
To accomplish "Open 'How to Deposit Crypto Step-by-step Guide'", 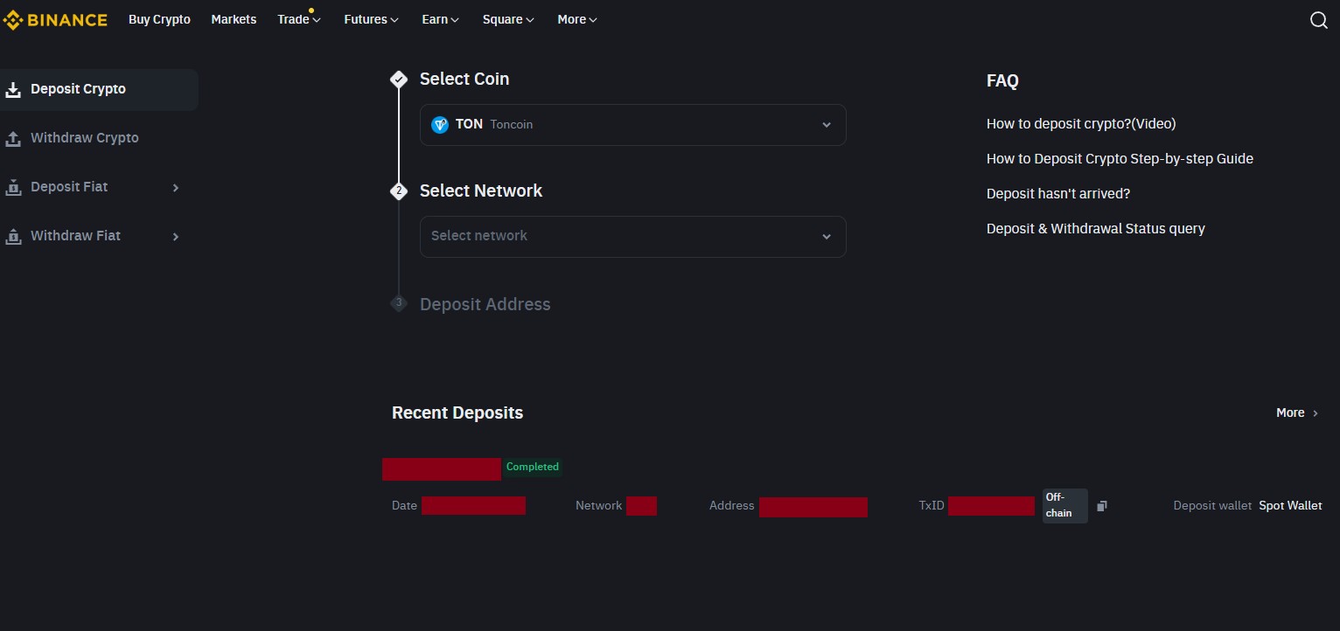I will coord(1120,159).
